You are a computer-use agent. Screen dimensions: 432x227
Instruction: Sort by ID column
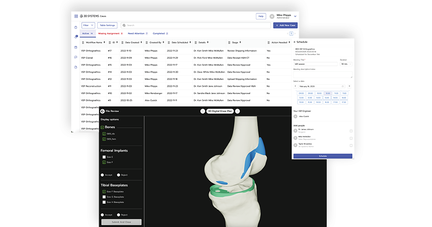(117, 42)
